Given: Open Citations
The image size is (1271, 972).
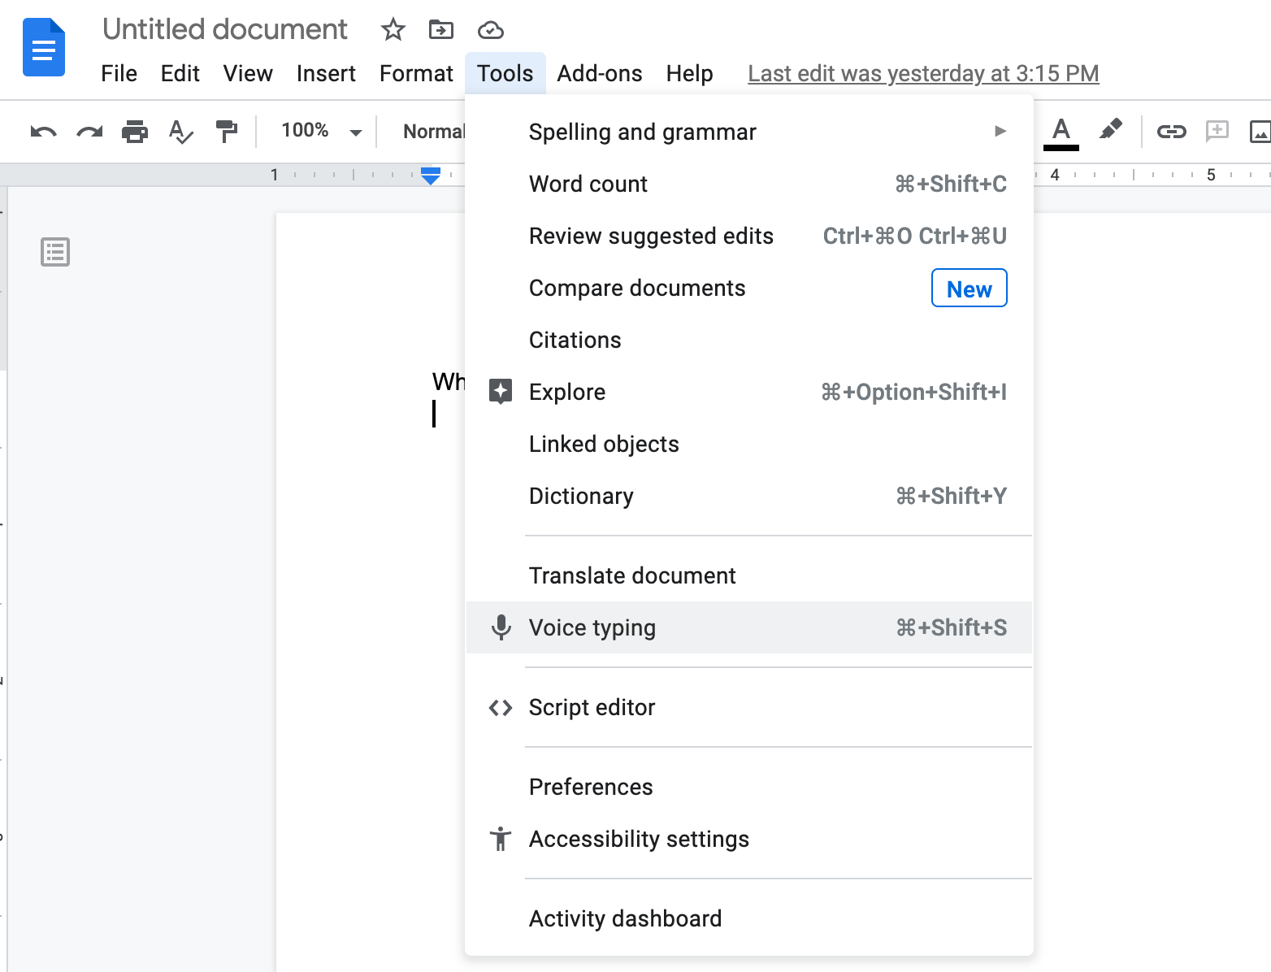Looking at the screenshot, I should click(748, 340).
